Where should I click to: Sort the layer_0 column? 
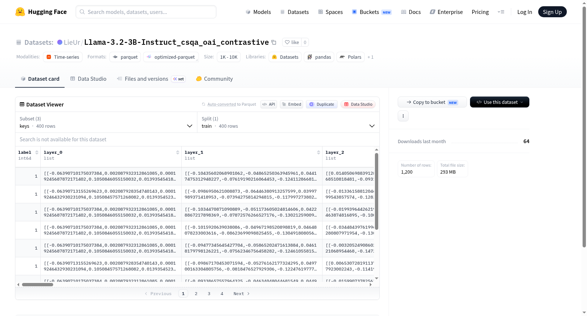tap(178, 152)
